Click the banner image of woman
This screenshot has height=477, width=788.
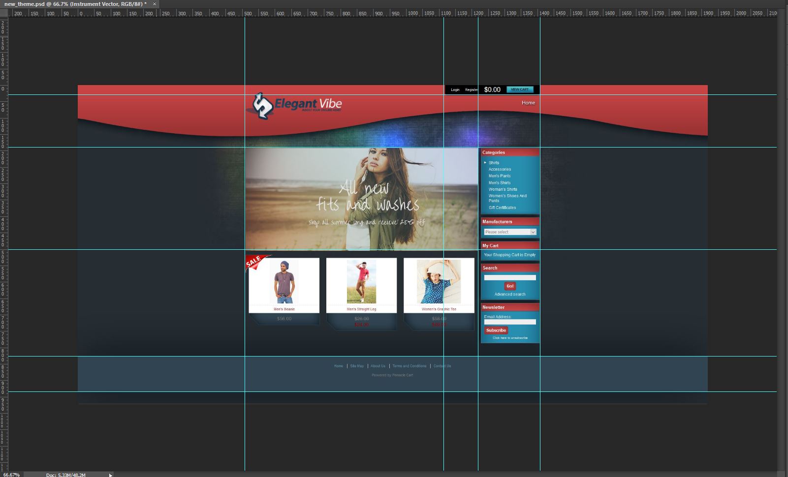click(x=362, y=199)
